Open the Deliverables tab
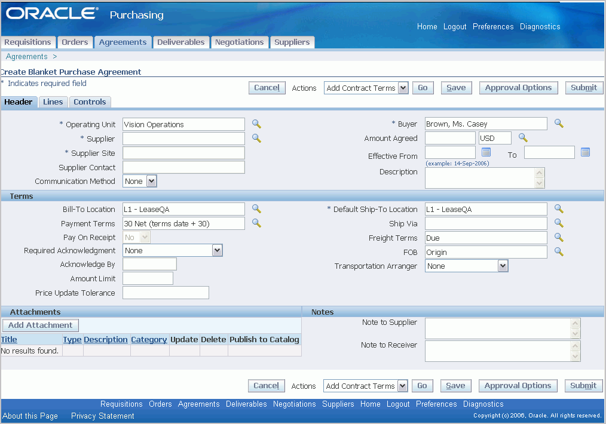 181,42
